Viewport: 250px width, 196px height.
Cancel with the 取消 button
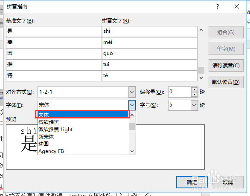pos(228,182)
